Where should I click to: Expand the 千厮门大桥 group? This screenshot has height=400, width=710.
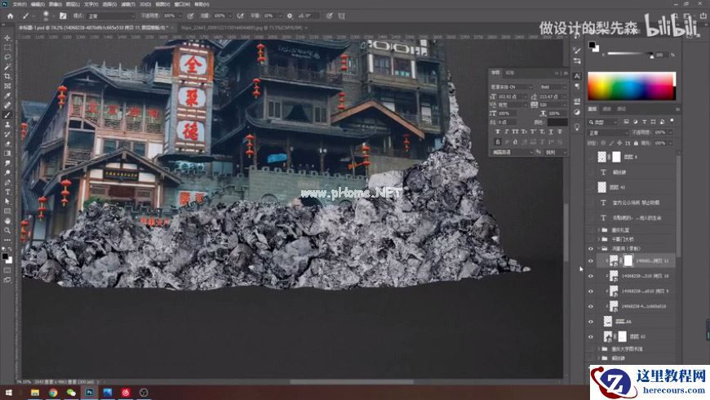pyautogui.click(x=599, y=239)
